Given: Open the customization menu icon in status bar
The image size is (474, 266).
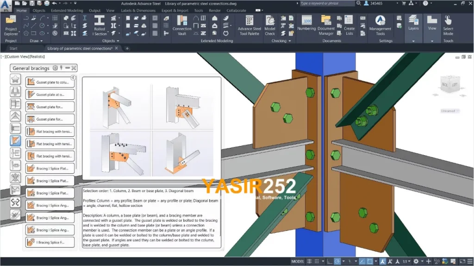Looking at the screenshot, I should [470, 261].
